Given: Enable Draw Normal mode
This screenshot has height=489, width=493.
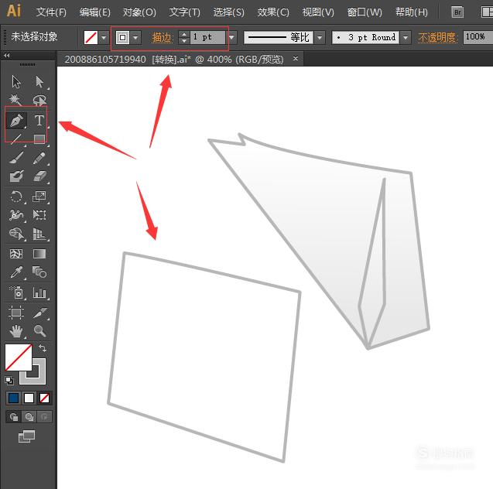Looking at the screenshot, I should tap(13, 417).
